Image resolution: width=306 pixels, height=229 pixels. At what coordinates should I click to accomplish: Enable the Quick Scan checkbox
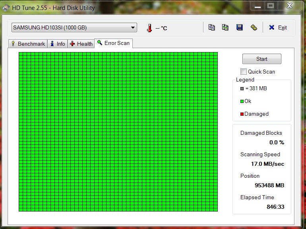coord(243,72)
